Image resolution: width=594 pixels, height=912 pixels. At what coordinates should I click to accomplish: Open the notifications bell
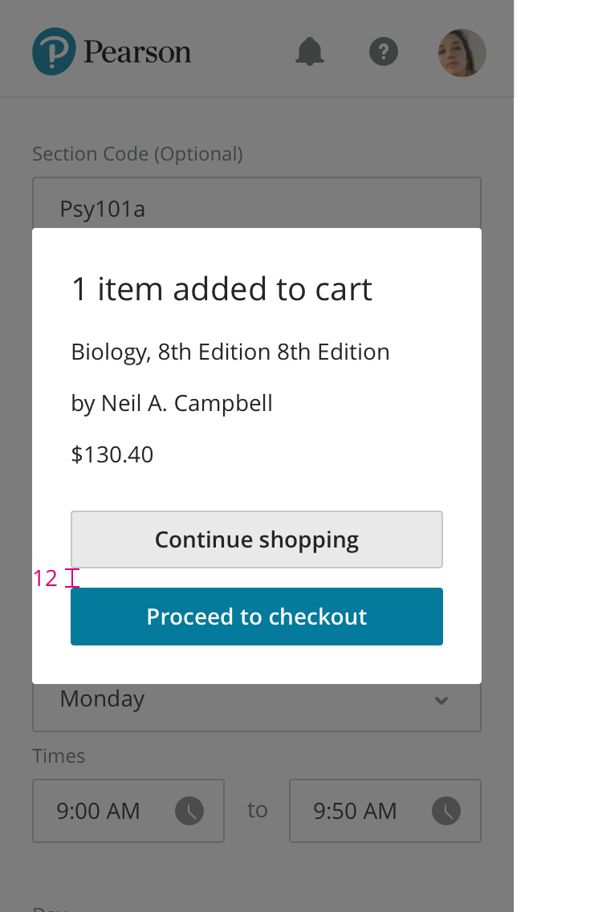pyautogui.click(x=310, y=52)
